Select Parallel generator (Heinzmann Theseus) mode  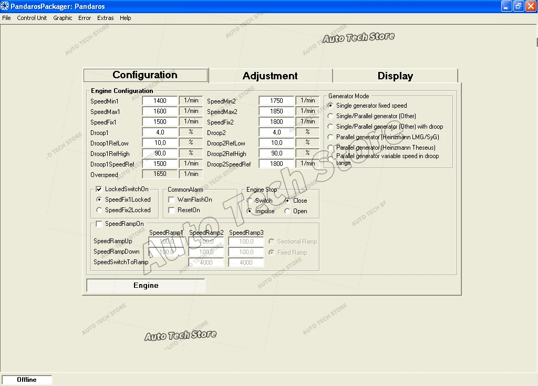coord(330,148)
